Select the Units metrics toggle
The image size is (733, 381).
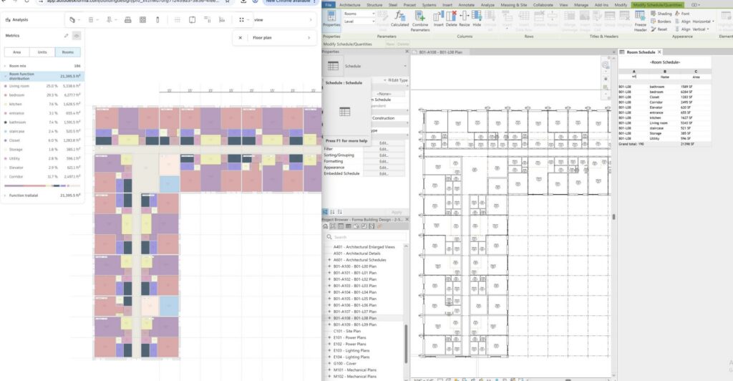point(42,52)
